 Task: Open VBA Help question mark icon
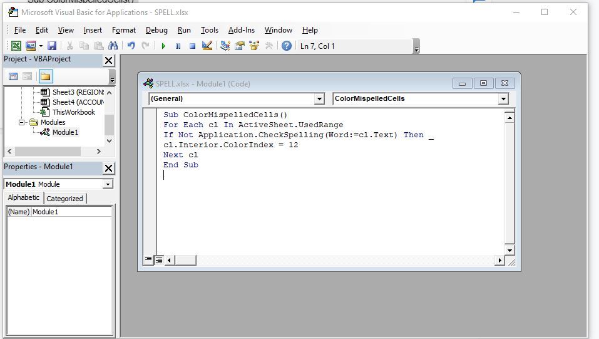287,46
